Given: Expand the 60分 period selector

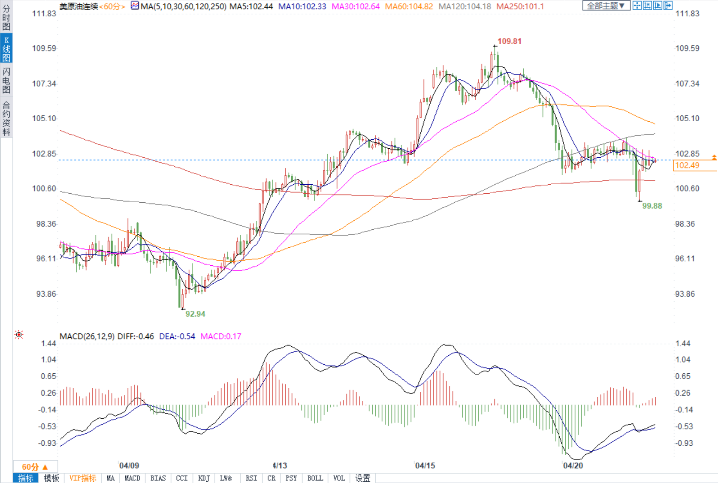Looking at the screenshot, I should (35, 467).
